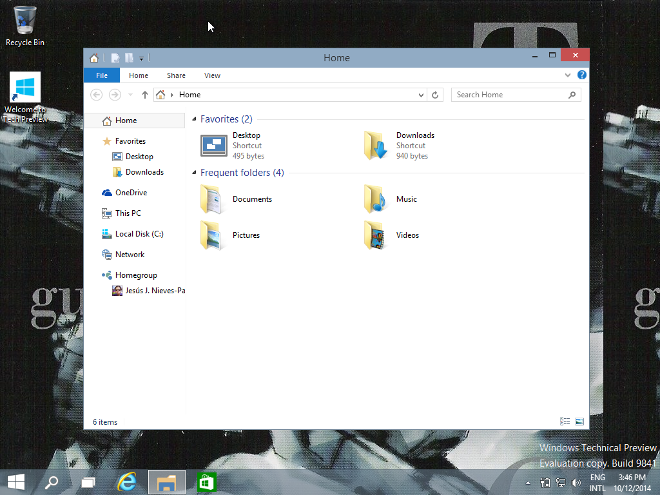Select Home in navigation pane
660x495 pixels.
pyautogui.click(x=135, y=121)
